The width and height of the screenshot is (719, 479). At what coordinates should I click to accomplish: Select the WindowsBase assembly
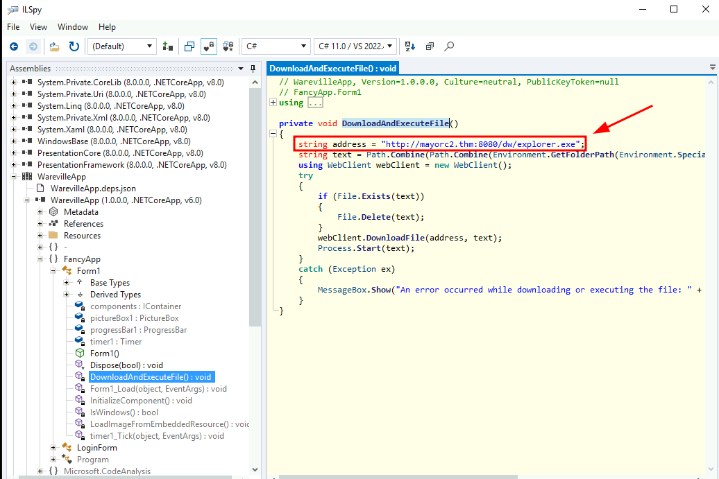point(115,141)
